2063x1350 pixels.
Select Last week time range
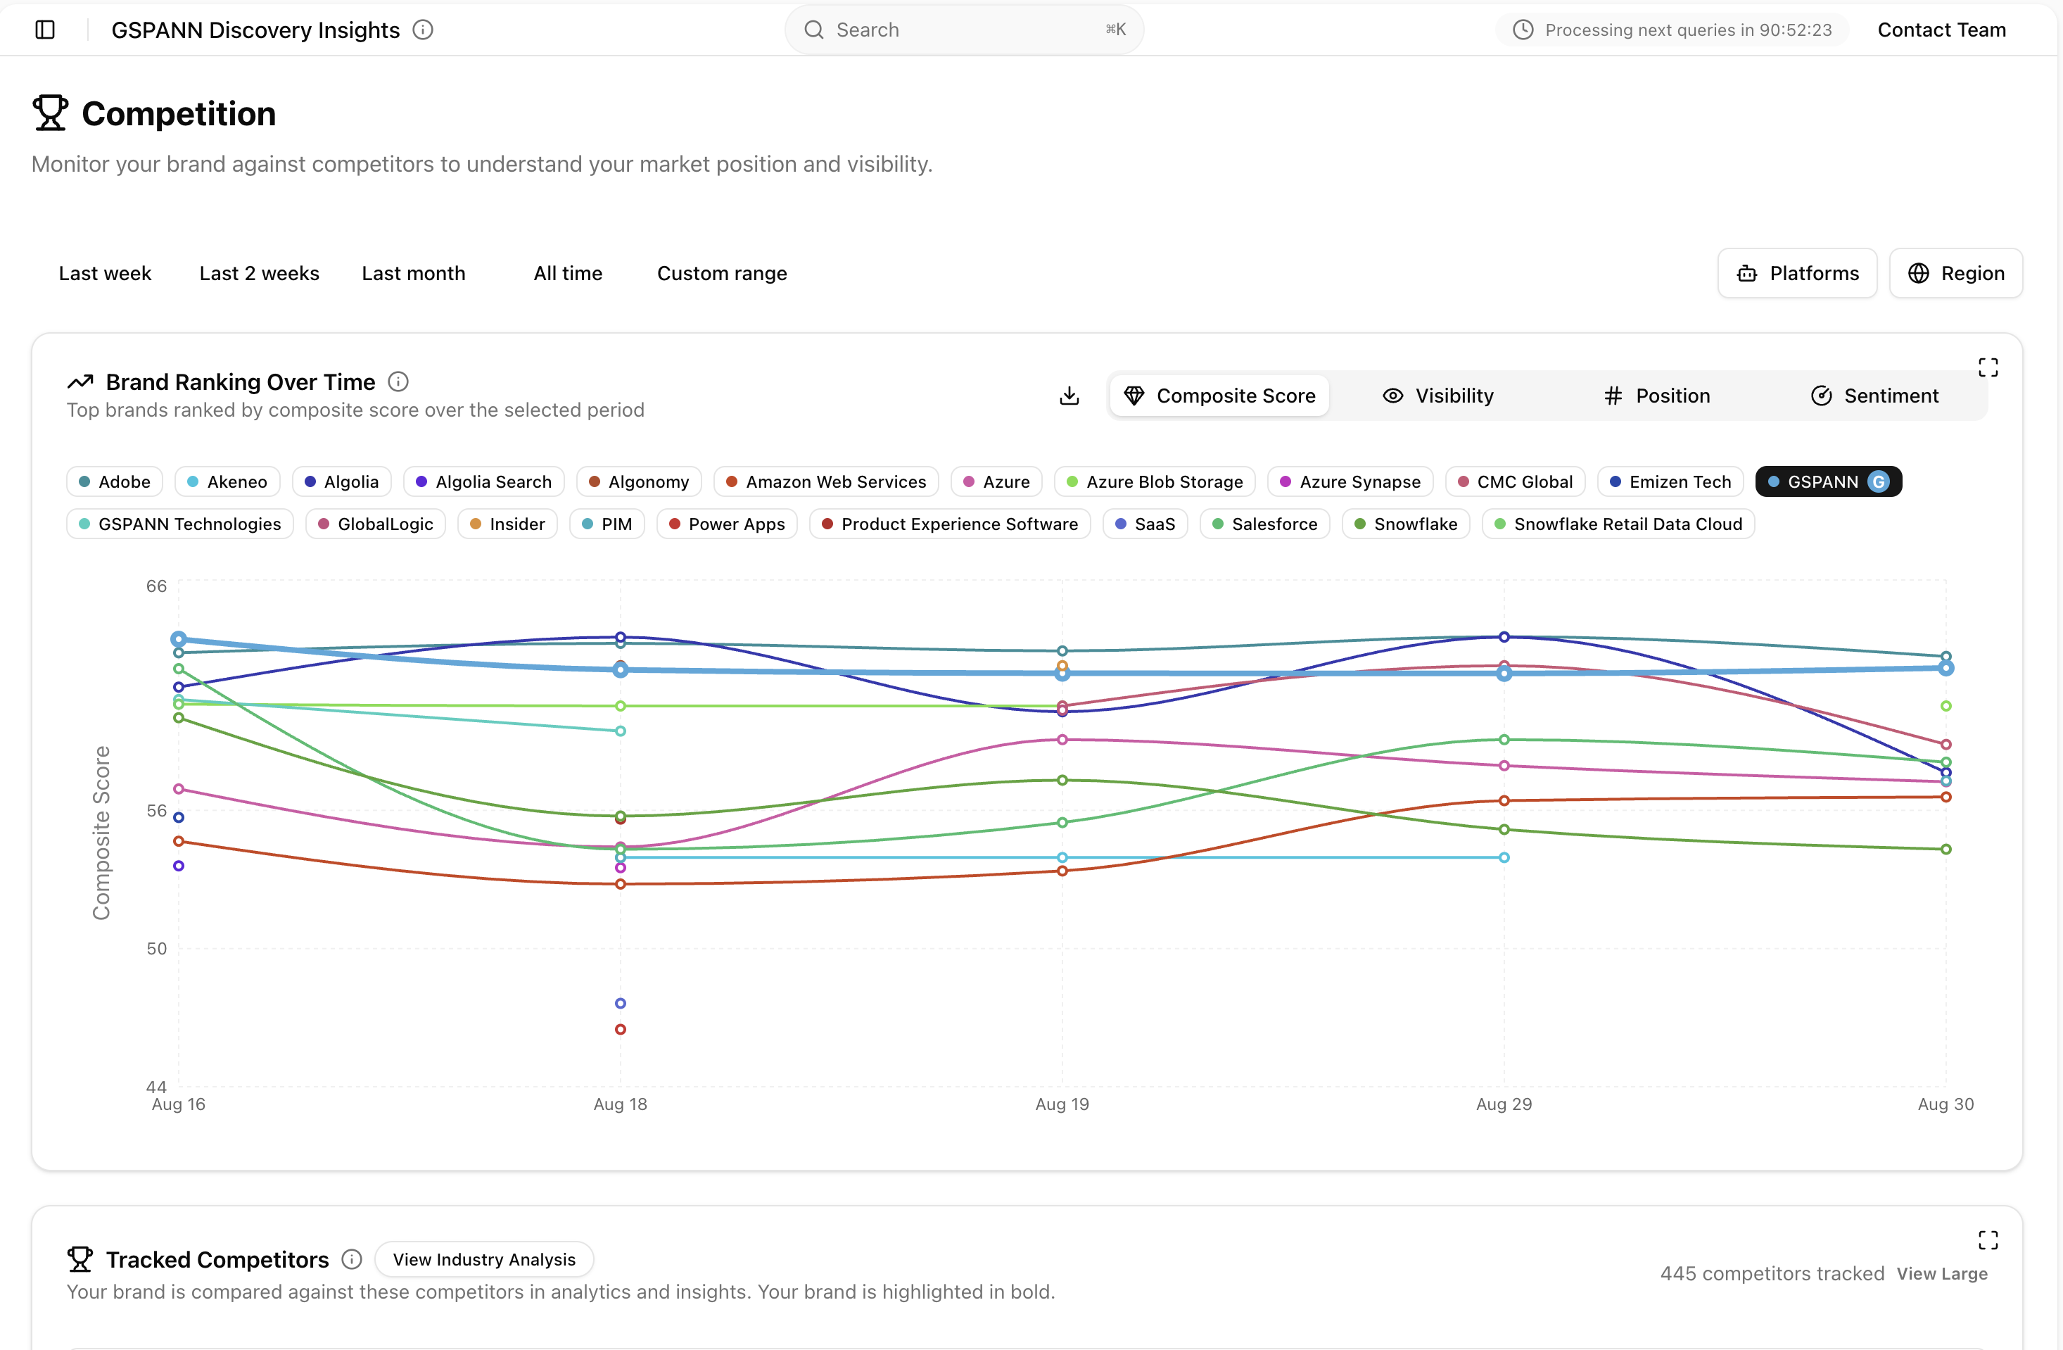pos(105,273)
